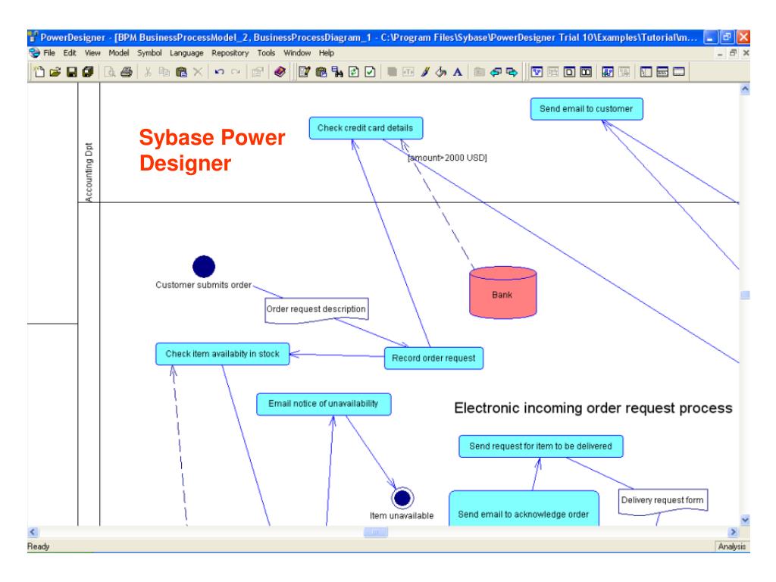
Task: Click the Open folder toolbar icon
Action: pos(55,72)
